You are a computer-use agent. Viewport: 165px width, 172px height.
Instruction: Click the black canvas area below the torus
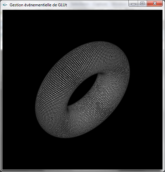(82, 154)
